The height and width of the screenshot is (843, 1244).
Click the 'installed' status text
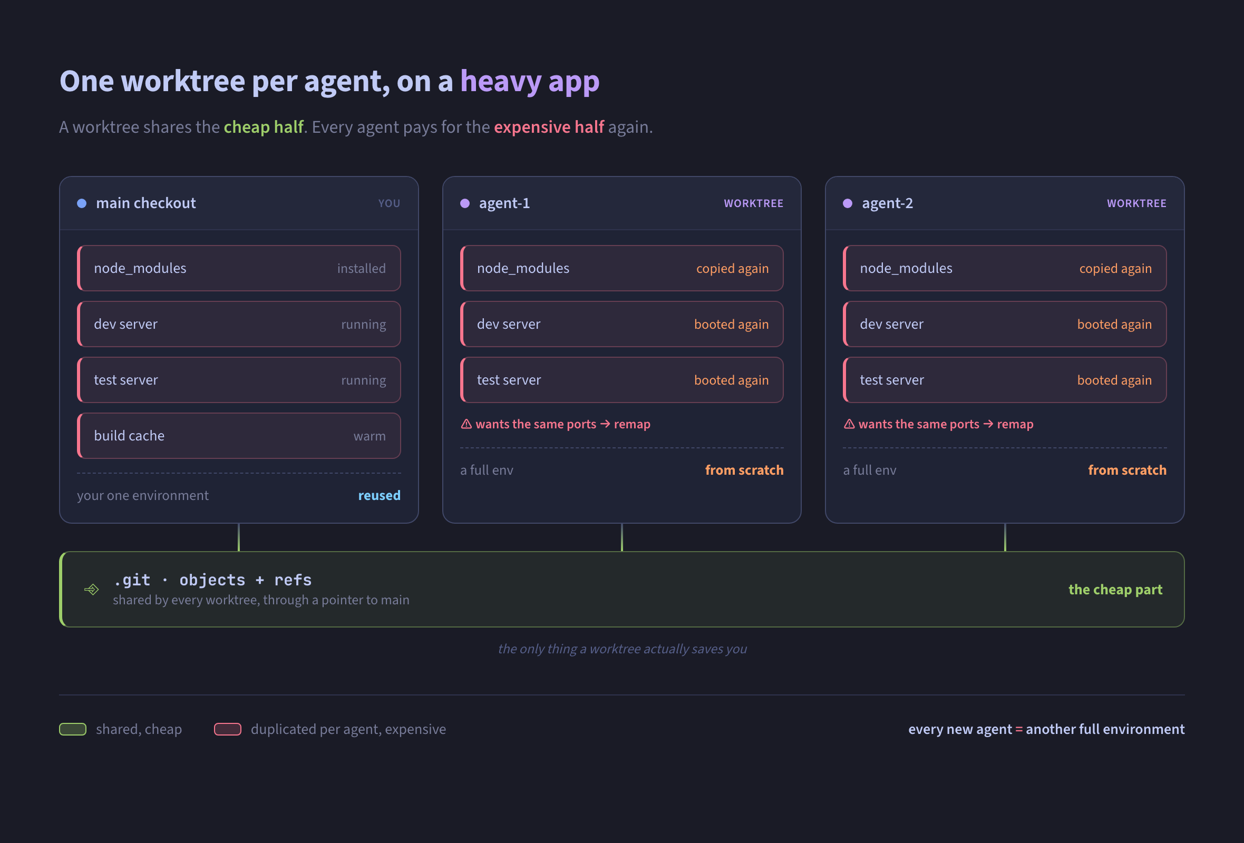361,269
